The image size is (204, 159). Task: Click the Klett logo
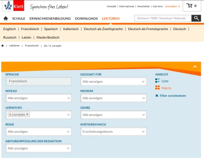coord(13,6)
